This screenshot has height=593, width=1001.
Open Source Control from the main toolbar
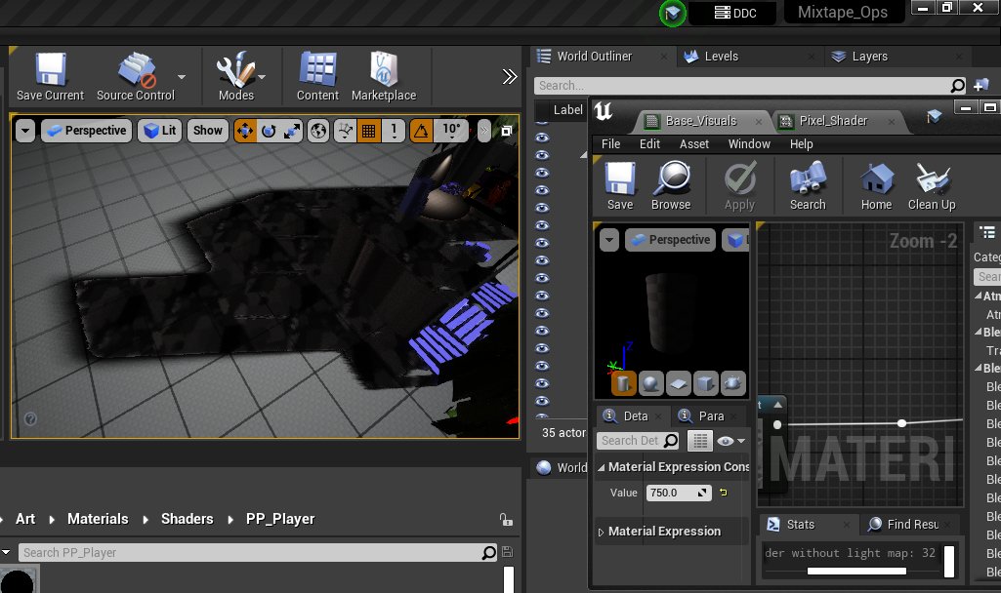136,76
